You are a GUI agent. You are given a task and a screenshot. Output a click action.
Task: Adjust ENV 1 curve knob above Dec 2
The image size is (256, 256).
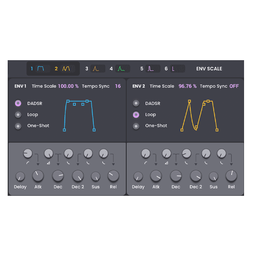69,154
